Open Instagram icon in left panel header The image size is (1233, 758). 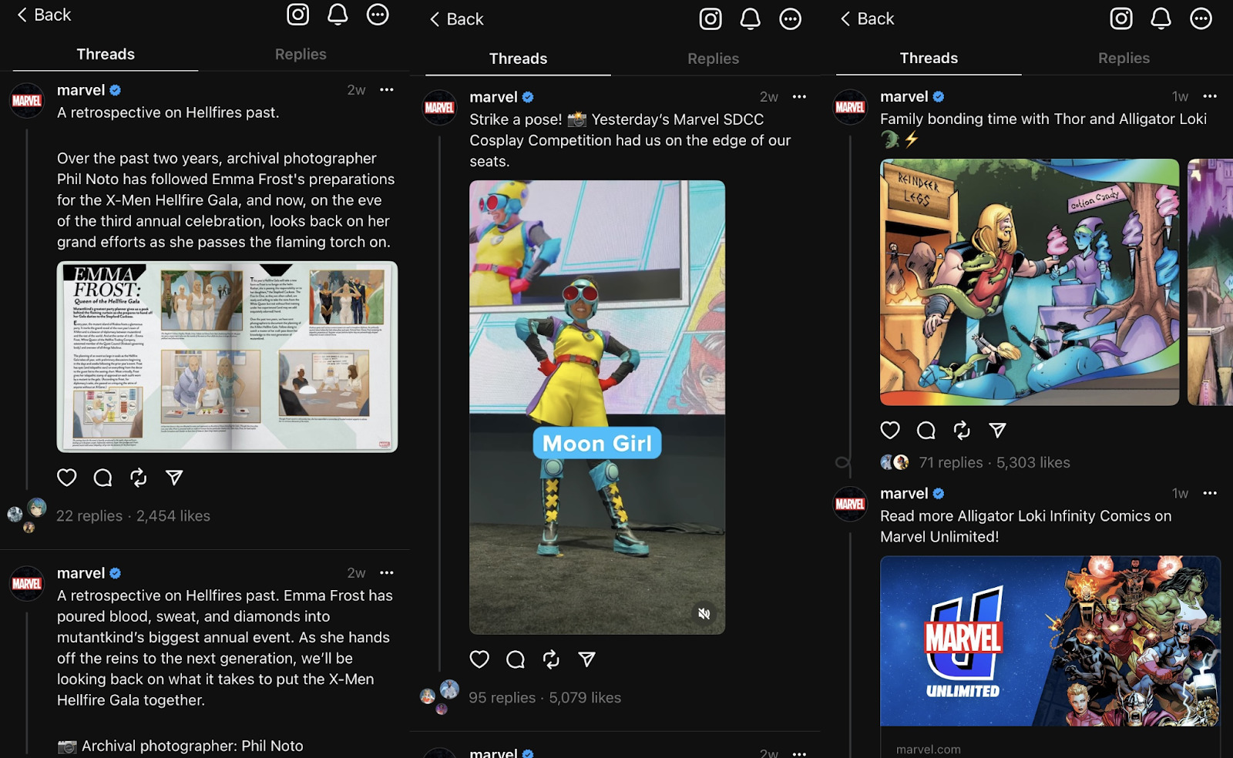click(x=298, y=15)
